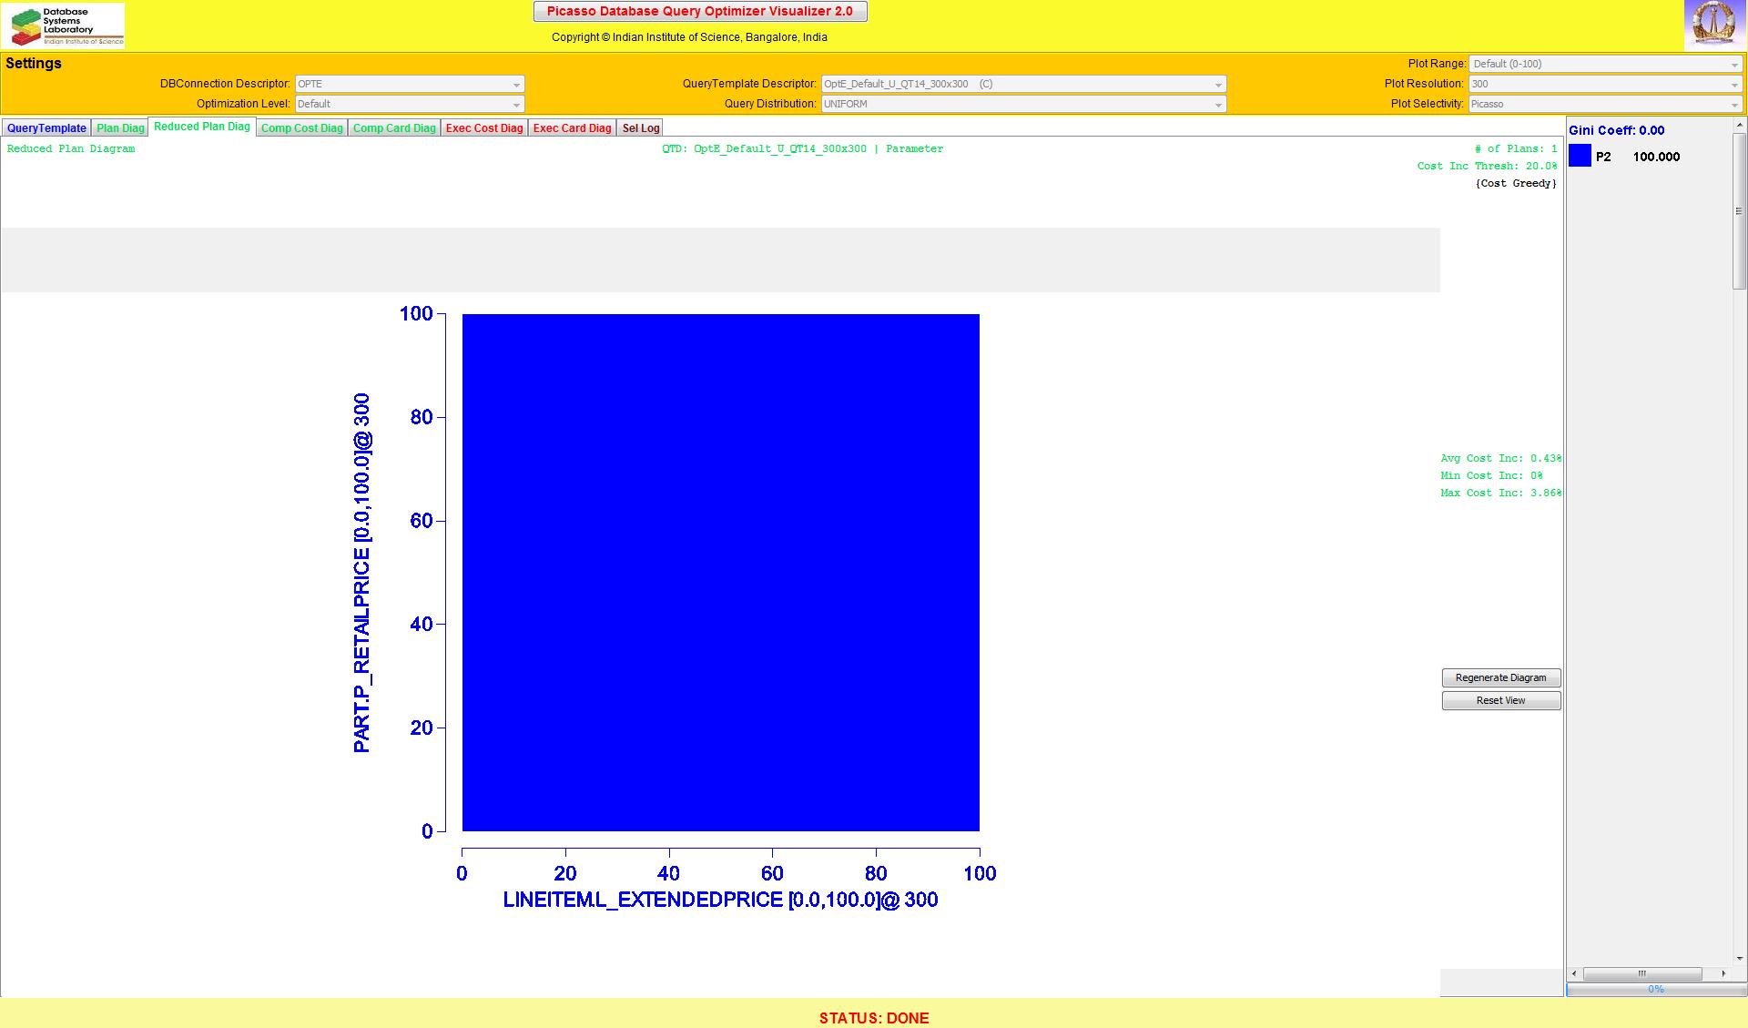Switch to the Plan Diag tab
This screenshot has height=1028, width=1748.
[120, 128]
